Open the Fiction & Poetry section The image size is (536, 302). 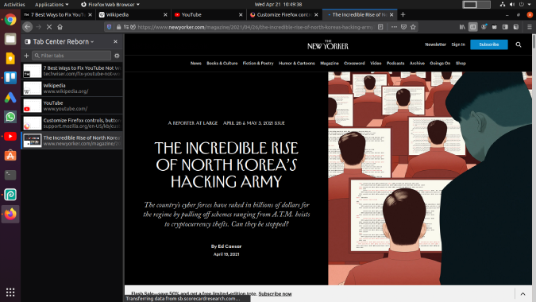click(x=258, y=64)
